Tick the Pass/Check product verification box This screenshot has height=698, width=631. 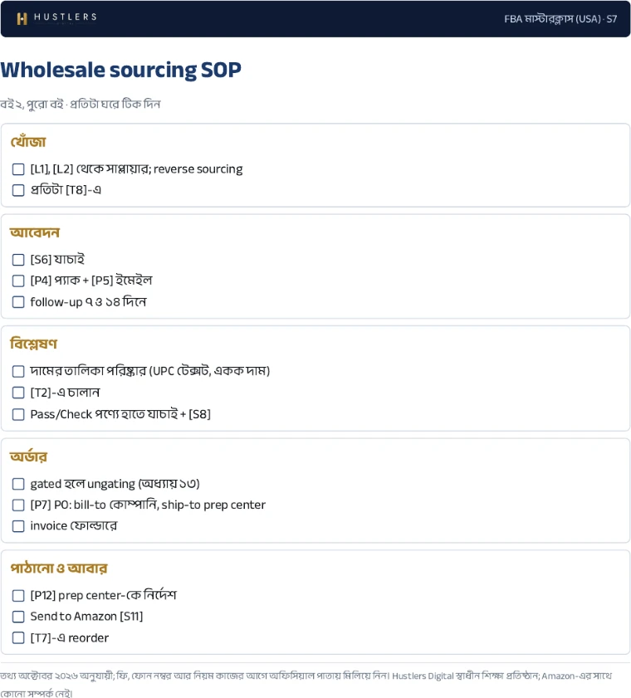coord(18,414)
